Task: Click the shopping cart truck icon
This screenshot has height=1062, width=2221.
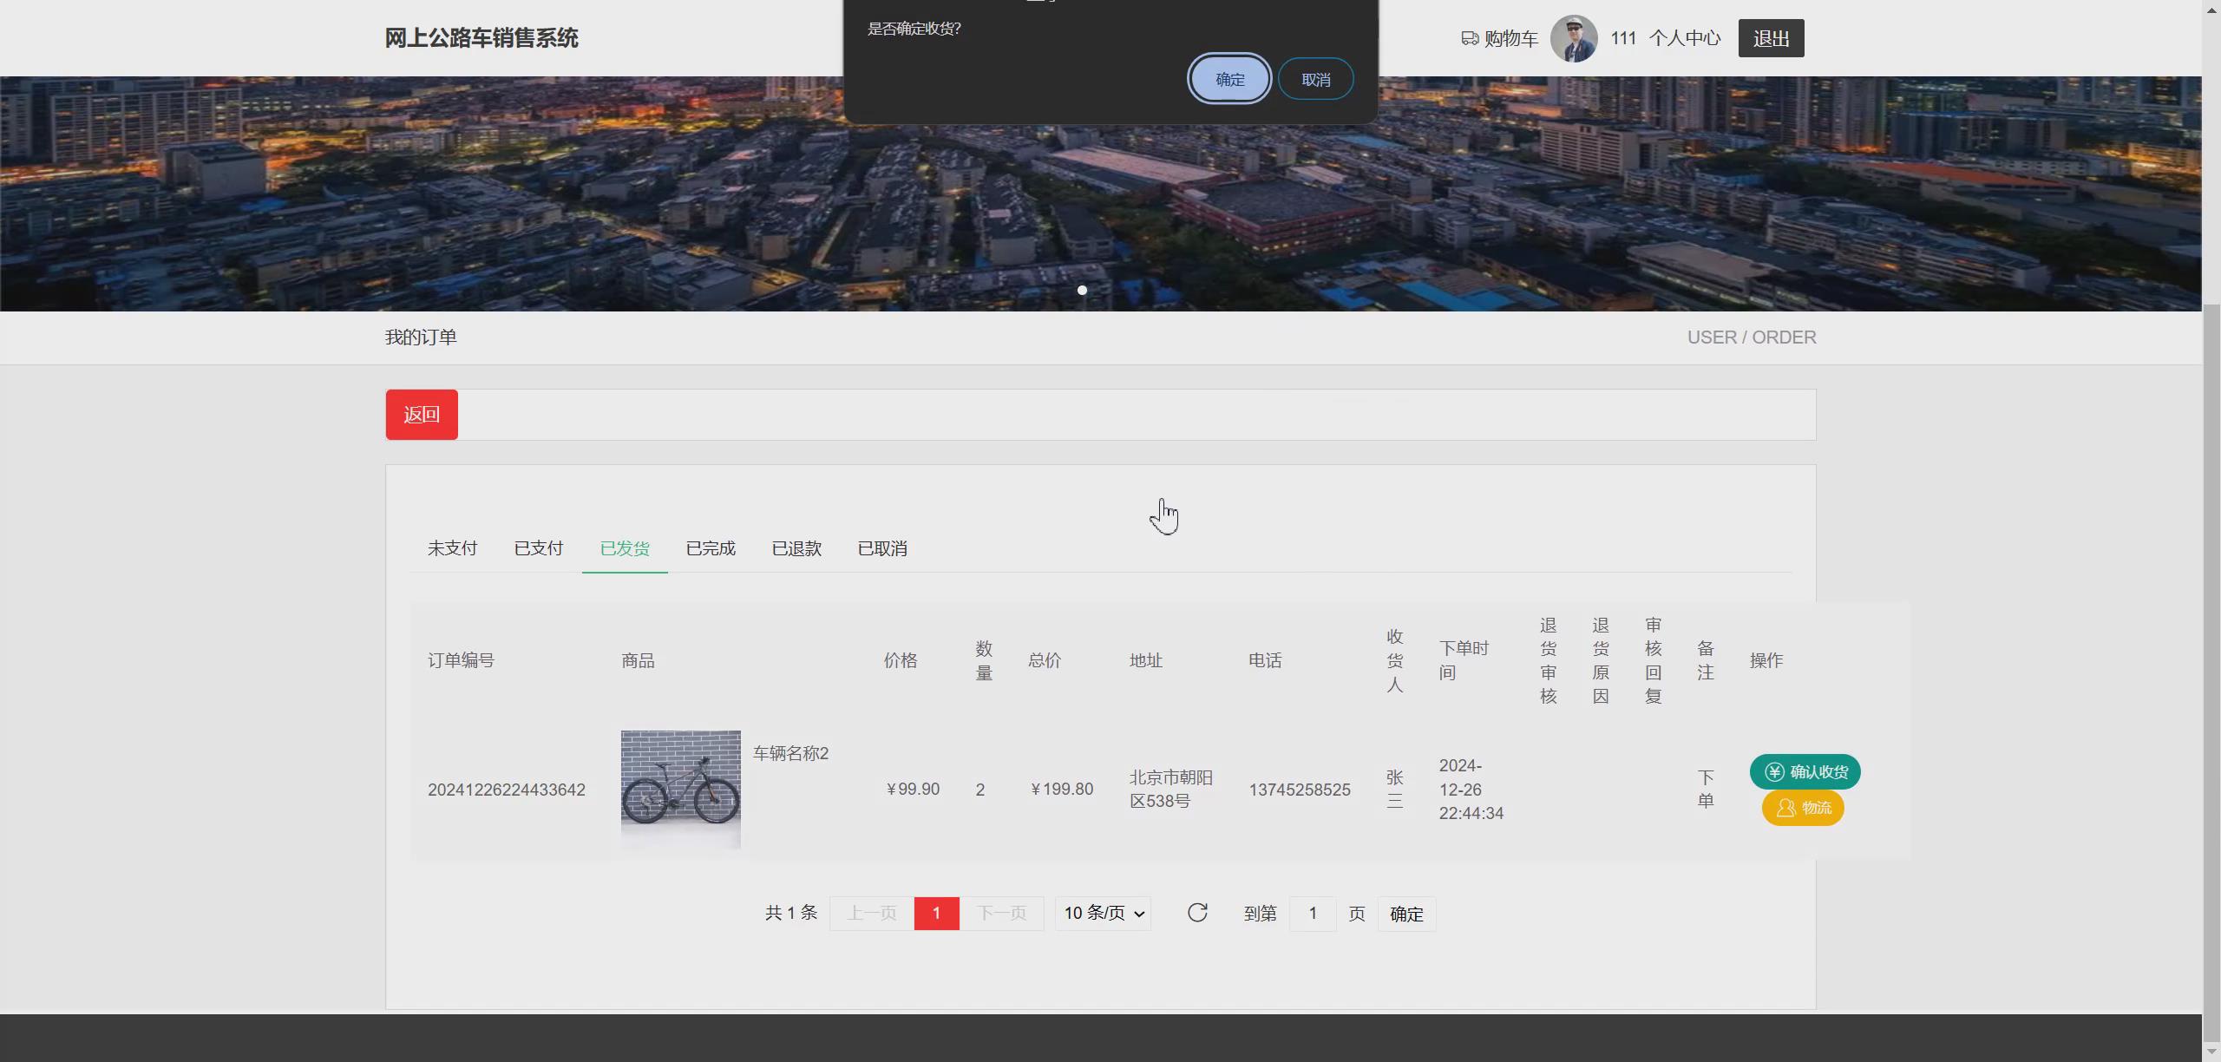Action: (x=1470, y=38)
